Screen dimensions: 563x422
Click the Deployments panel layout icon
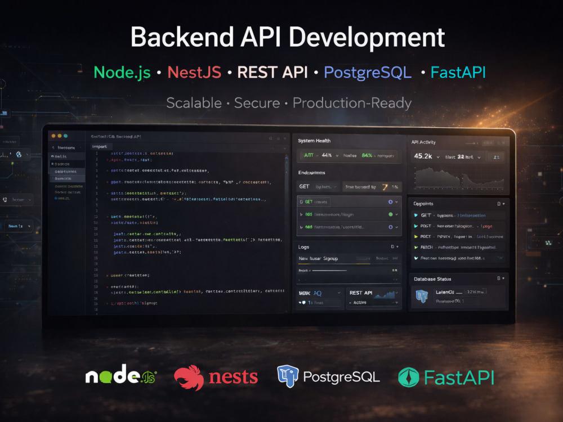499,204
